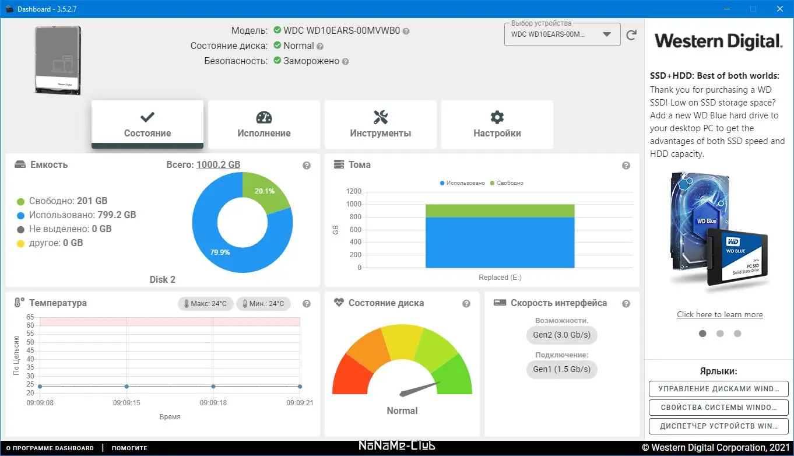Open help for Тома panel
The width and height of the screenshot is (794, 456).
tap(626, 166)
